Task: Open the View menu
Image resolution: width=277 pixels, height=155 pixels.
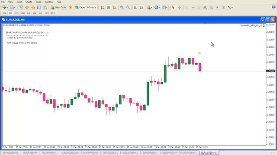Action: pyautogui.click(x=10, y=2)
